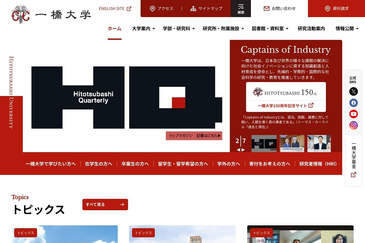Open the 一橋大学150周年記念サイト banner
The width and height of the screenshot is (365, 243).
pyautogui.click(x=286, y=97)
